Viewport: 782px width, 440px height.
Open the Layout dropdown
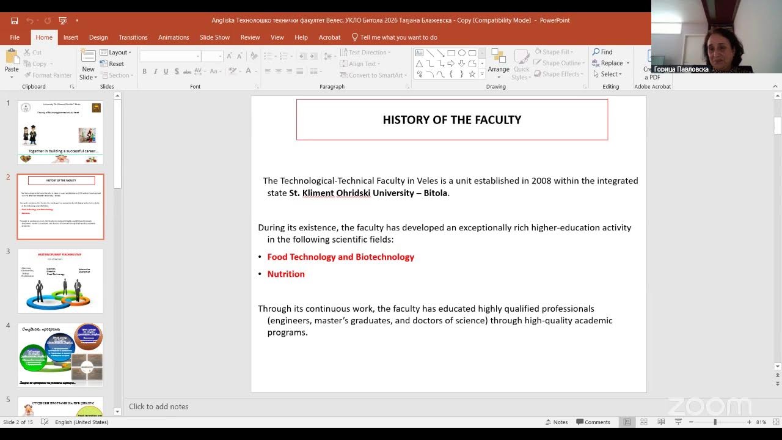pos(115,53)
